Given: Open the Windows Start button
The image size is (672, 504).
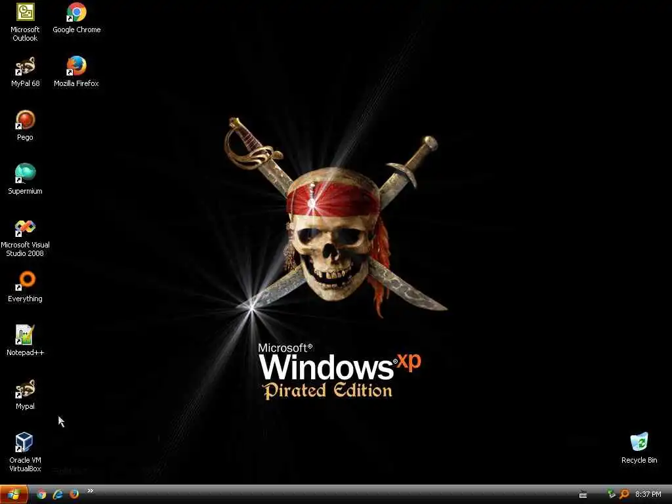Looking at the screenshot, I should (x=14, y=495).
